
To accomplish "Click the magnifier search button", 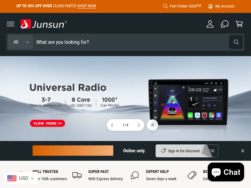I will point(236,42).
